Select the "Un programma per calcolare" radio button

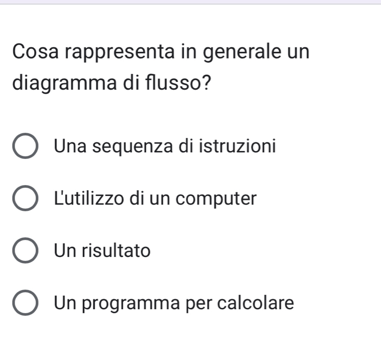coord(25,303)
